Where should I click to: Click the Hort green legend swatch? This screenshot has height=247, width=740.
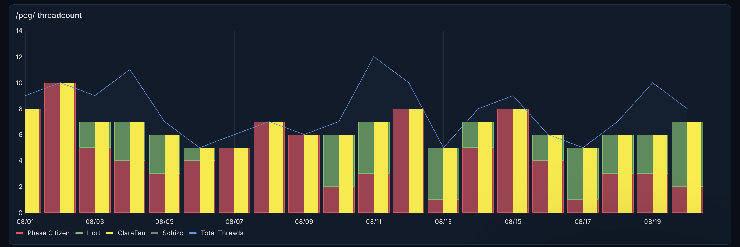pos(79,233)
